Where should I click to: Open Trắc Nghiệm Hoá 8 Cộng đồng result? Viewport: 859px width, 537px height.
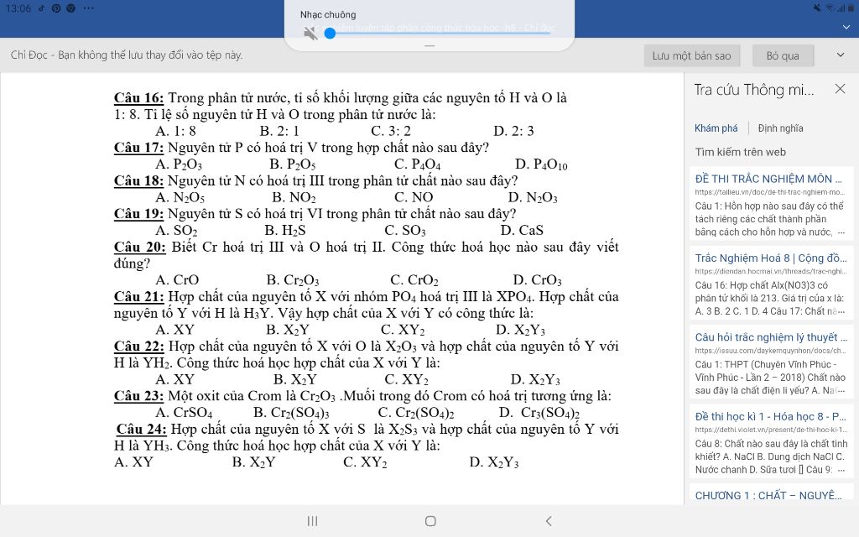pyautogui.click(x=770, y=258)
